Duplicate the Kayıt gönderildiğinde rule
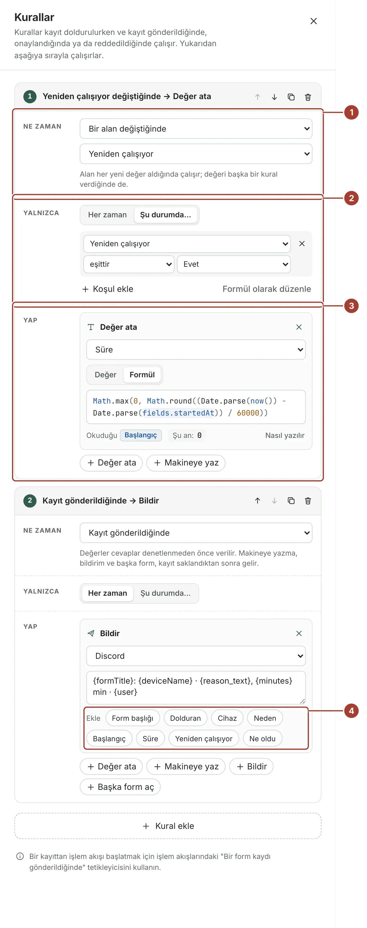This screenshot has height=928, width=367. pyautogui.click(x=291, y=501)
